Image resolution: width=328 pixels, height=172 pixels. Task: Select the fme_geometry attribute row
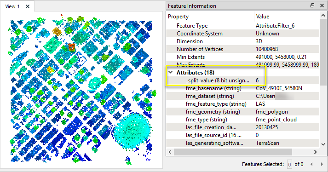click(x=242, y=112)
